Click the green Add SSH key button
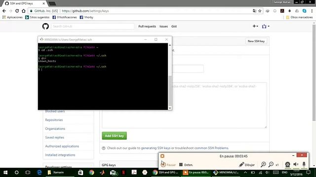316x177 pixels. 114,136
